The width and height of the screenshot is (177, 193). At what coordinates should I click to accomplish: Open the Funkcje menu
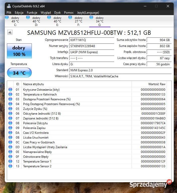pos(32,13)
